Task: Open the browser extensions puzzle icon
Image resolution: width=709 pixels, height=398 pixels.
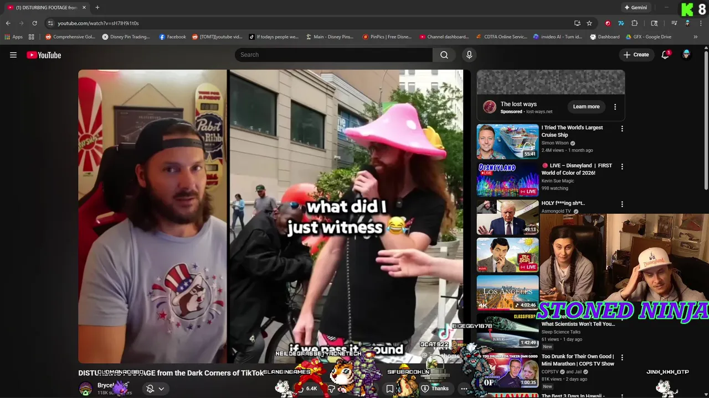Action: pos(635,23)
